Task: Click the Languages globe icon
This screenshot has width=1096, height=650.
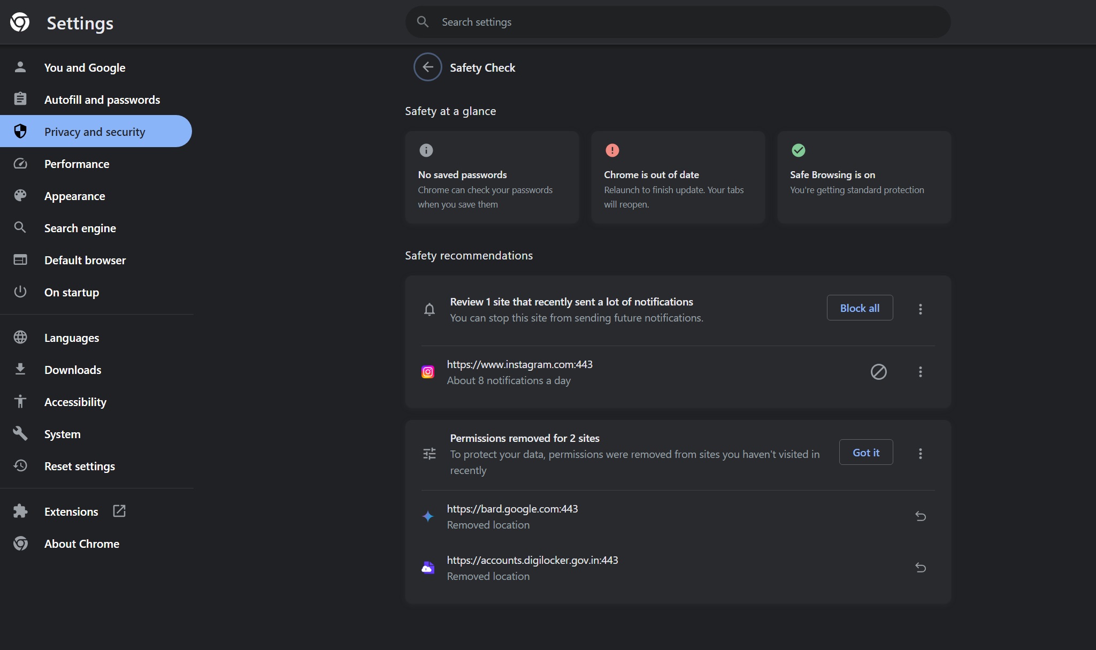Action: (x=20, y=337)
